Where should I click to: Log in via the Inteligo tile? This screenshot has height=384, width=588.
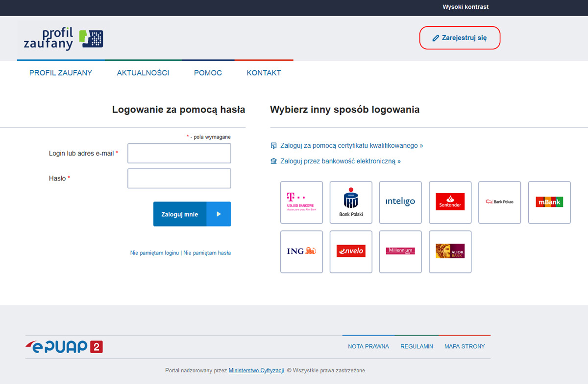click(400, 202)
